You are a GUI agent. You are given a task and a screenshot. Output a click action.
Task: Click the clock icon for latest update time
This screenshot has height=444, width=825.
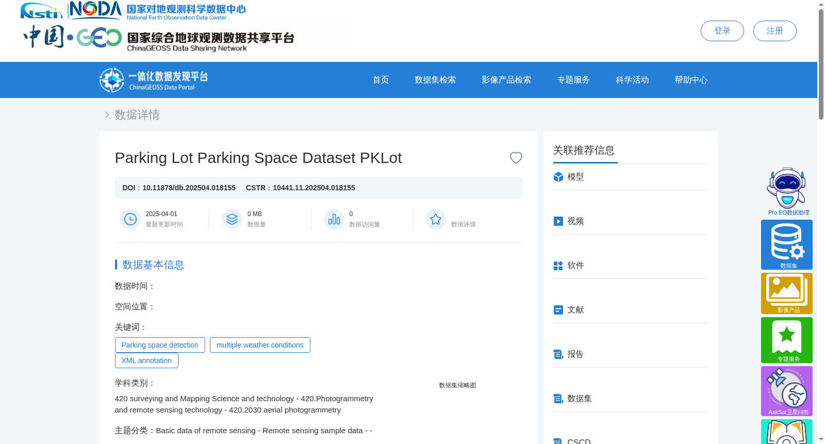[x=130, y=219]
